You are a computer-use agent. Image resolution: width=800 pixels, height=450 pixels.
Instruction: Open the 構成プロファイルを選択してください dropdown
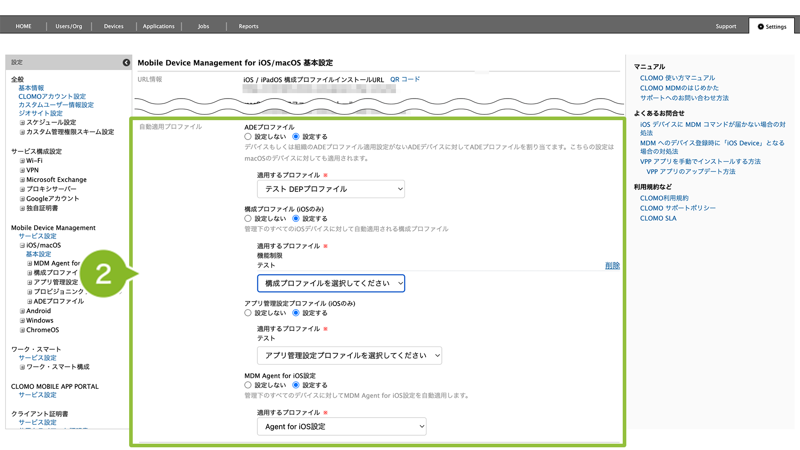(x=331, y=283)
